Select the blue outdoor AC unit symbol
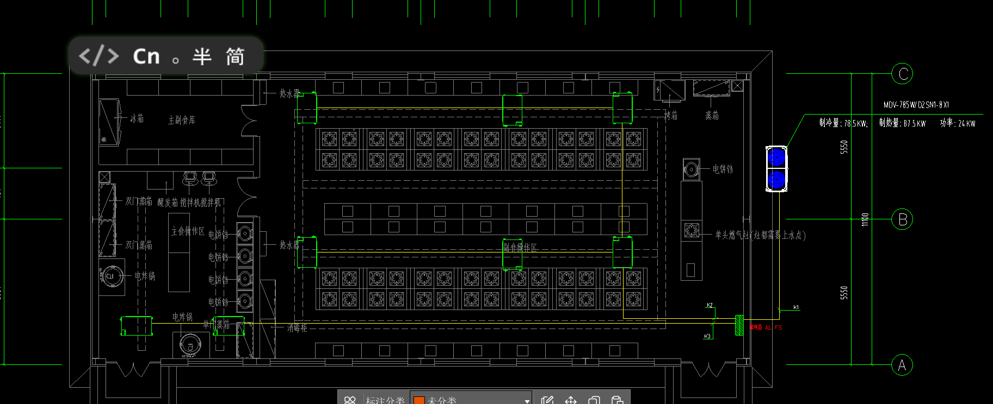The height and width of the screenshot is (404, 993). [x=776, y=168]
